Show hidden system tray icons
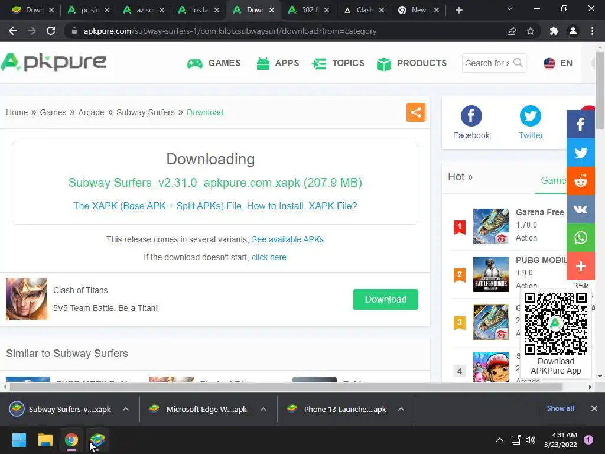This screenshot has height=454, width=605. tap(500, 440)
